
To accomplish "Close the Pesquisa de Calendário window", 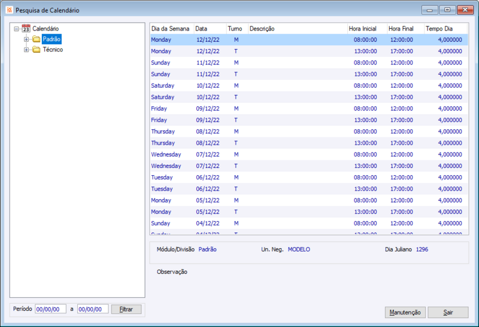I will coord(465,10).
